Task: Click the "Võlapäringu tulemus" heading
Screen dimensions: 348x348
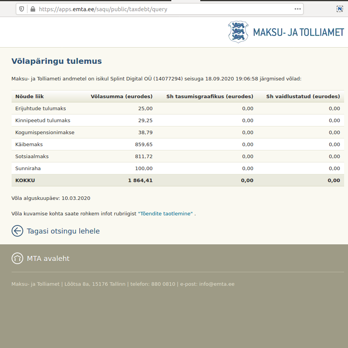Action: [56, 61]
